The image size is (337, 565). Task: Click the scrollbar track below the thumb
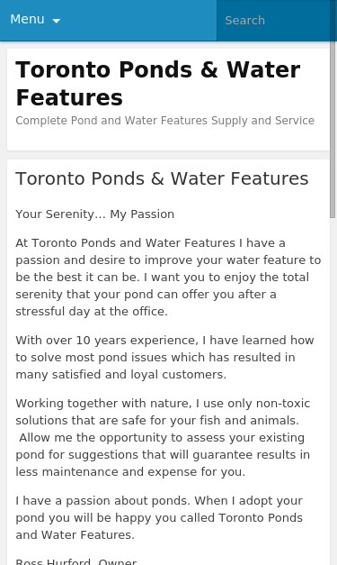pos(333,389)
